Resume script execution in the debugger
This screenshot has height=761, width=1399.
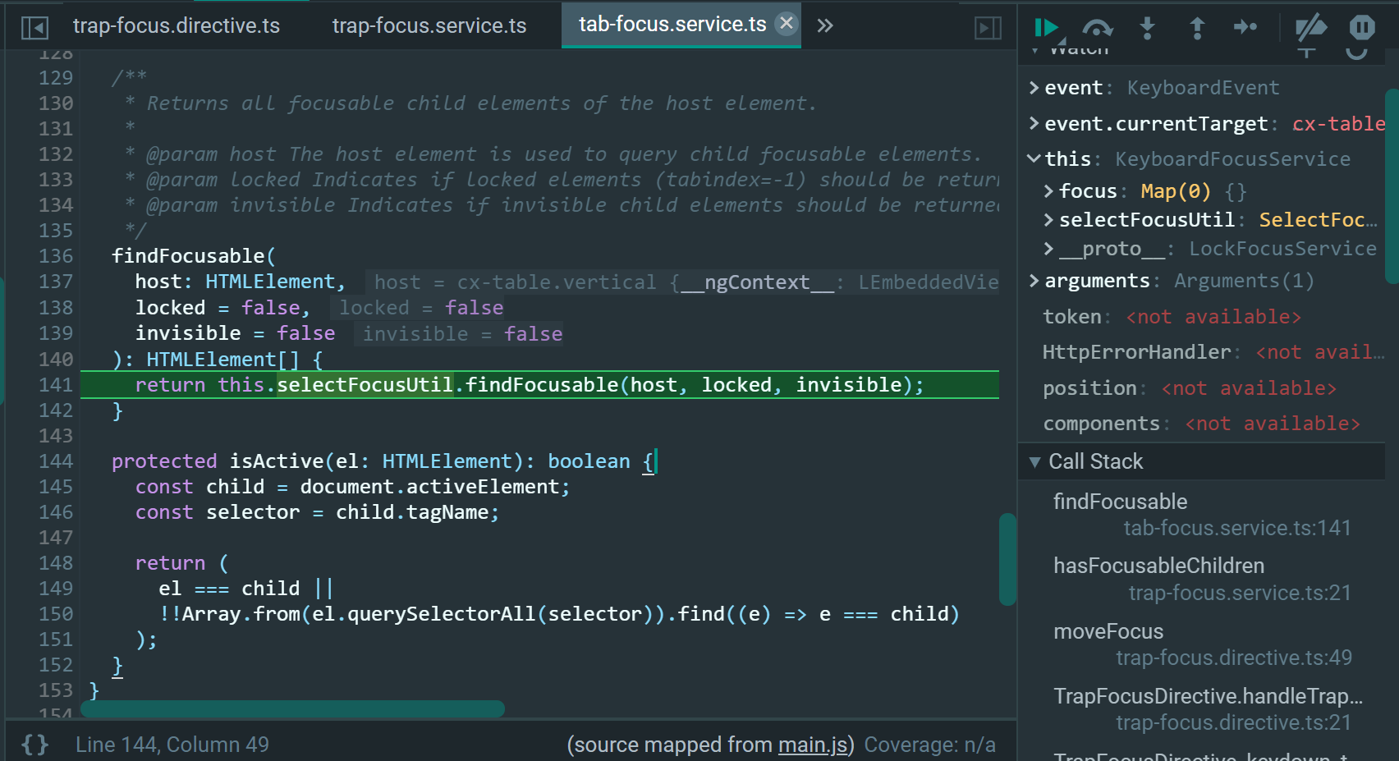click(x=1046, y=27)
